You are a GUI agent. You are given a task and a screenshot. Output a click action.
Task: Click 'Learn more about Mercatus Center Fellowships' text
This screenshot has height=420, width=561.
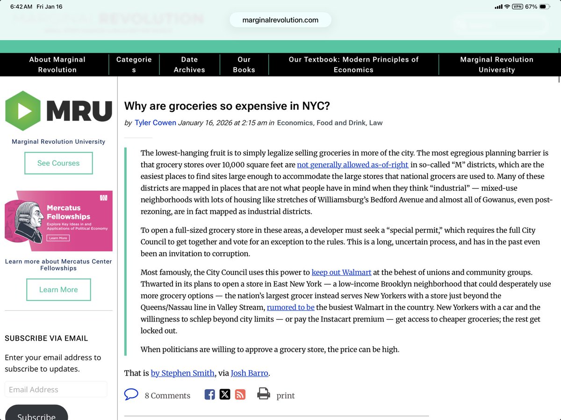point(58,265)
